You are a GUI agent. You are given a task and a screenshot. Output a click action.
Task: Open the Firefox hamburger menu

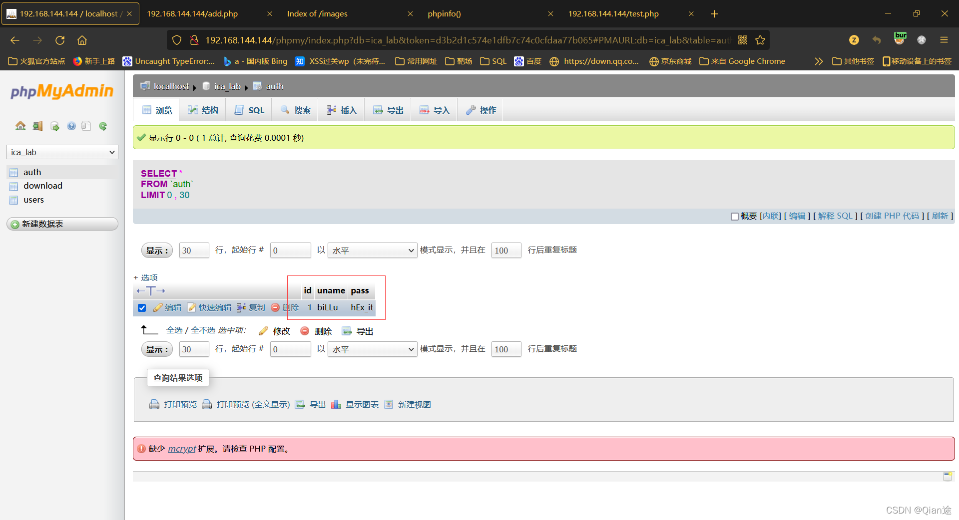944,40
